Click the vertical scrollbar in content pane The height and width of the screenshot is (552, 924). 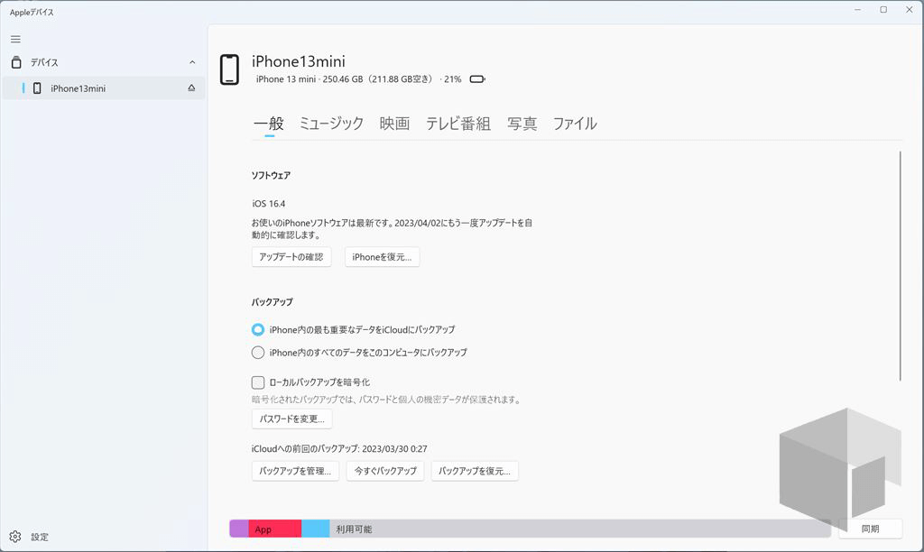[x=900, y=266]
